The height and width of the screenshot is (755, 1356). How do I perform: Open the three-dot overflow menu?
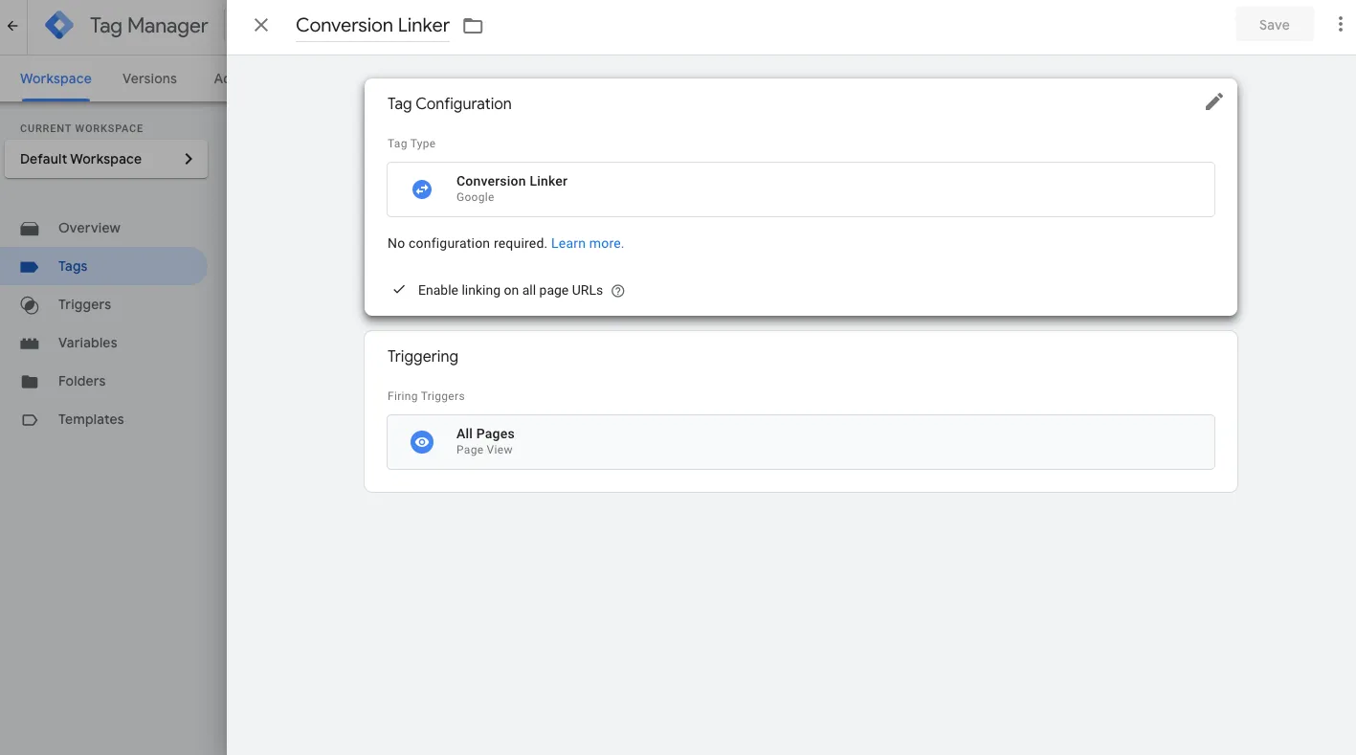coord(1340,23)
